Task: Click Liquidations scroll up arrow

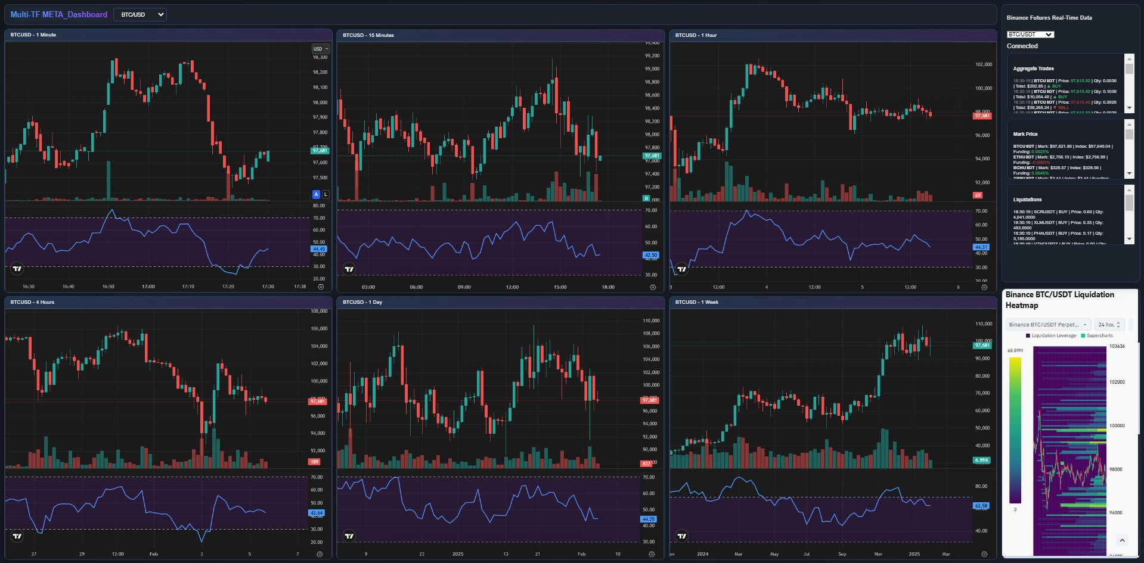Action: click(x=1129, y=189)
